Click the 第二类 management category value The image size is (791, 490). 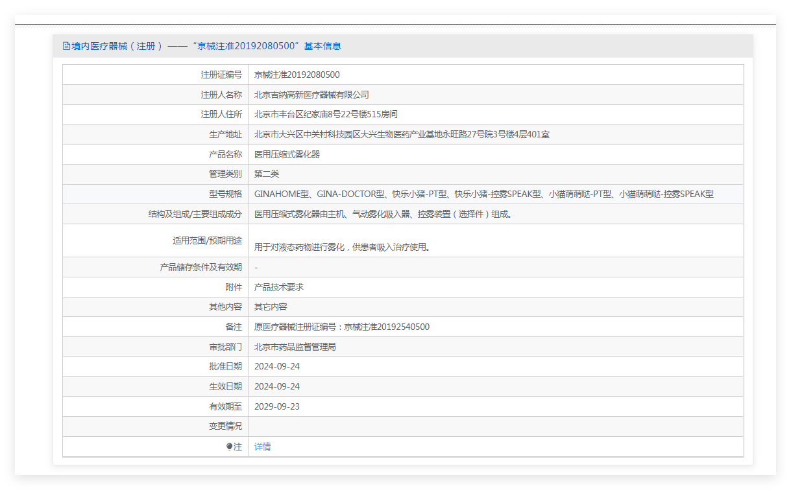coord(267,174)
